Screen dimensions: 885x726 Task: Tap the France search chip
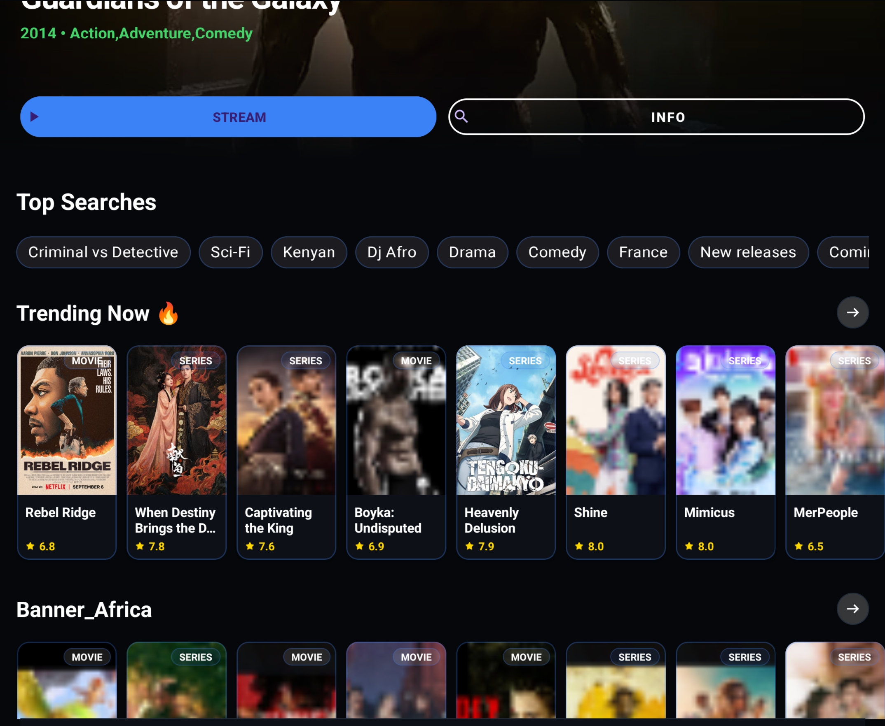tap(644, 252)
